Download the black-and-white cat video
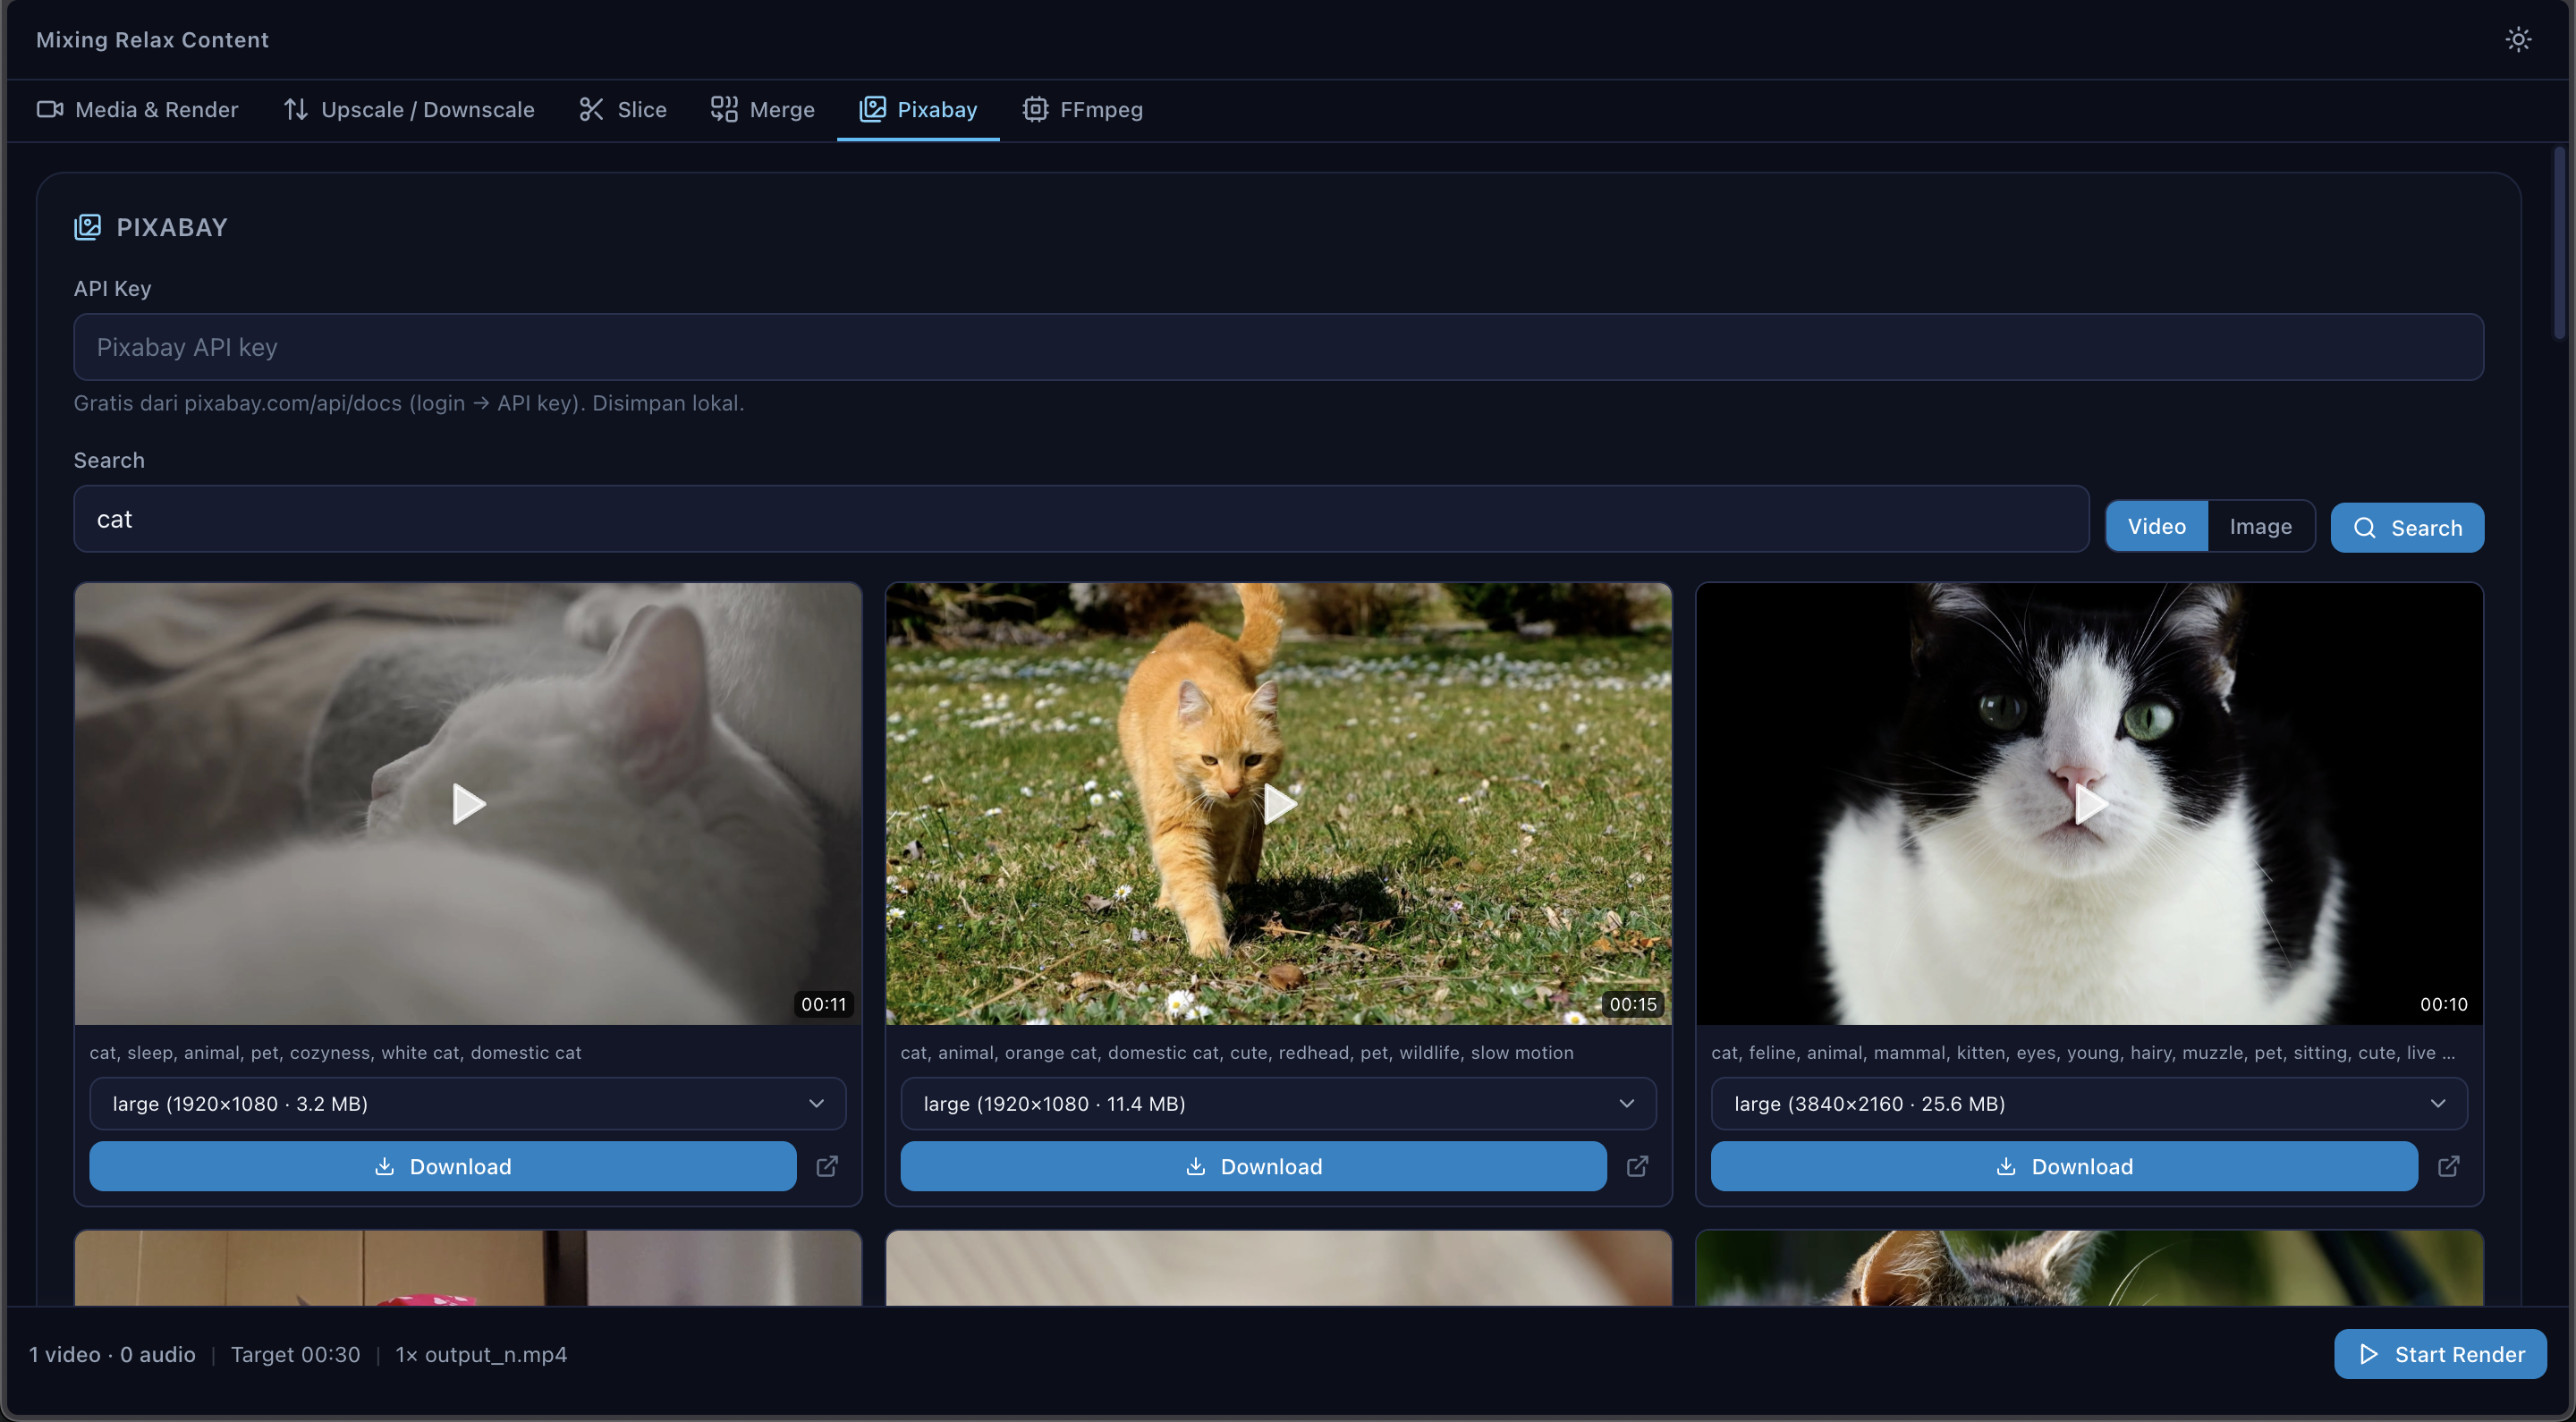2576x1422 pixels. 2064,1166
